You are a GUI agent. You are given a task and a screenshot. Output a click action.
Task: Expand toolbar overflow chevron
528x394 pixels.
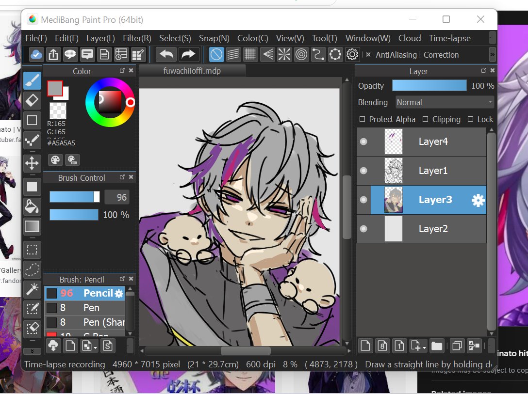click(492, 54)
